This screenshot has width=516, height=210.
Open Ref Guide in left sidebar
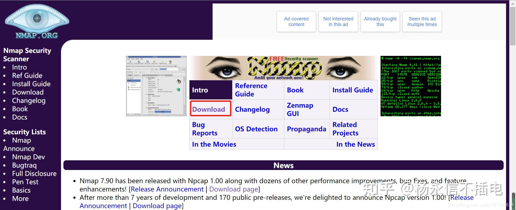pos(27,75)
